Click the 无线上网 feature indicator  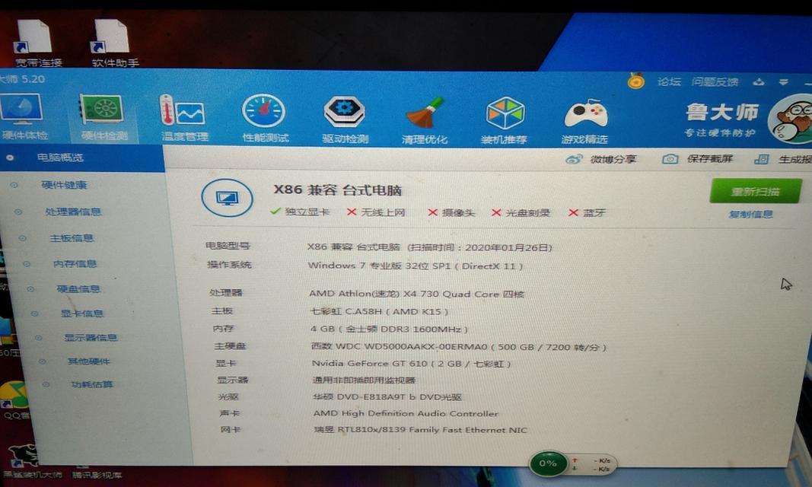[377, 212]
